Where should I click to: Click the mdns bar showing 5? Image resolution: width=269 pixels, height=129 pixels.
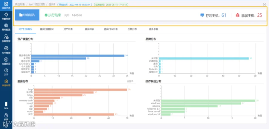pos(39,111)
